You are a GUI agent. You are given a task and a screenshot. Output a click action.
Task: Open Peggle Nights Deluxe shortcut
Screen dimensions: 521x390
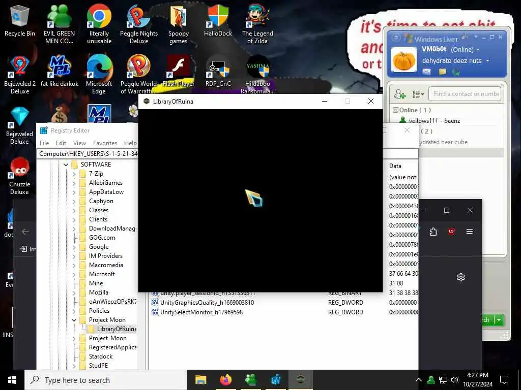click(139, 24)
